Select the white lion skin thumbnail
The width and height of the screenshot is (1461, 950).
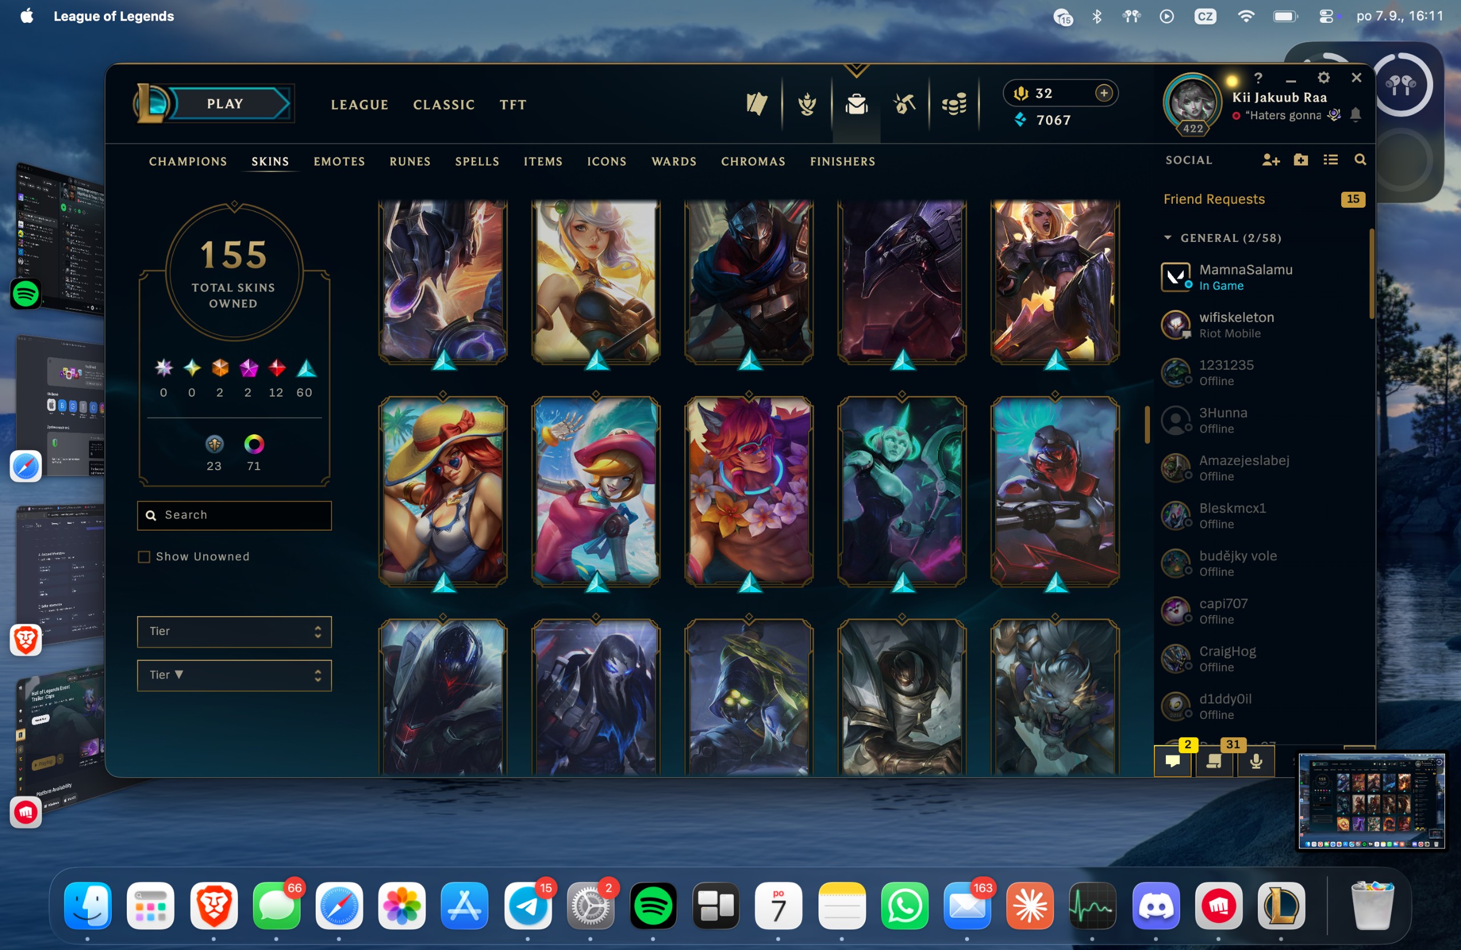pyautogui.click(x=1055, y=697)
